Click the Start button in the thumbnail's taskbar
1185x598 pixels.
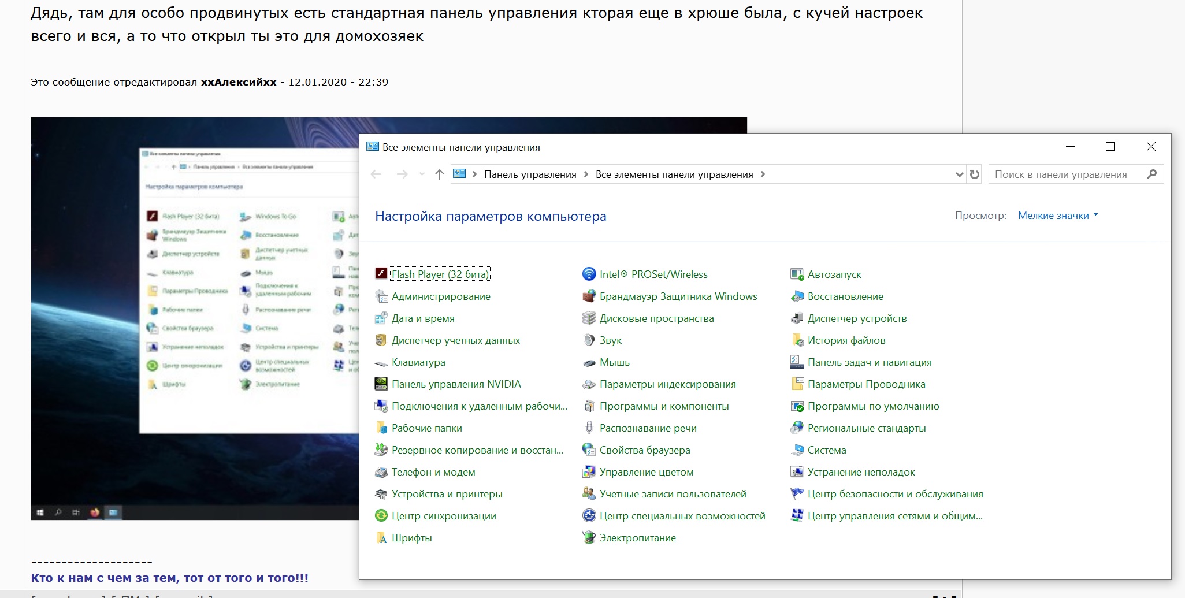pos(40,512)
